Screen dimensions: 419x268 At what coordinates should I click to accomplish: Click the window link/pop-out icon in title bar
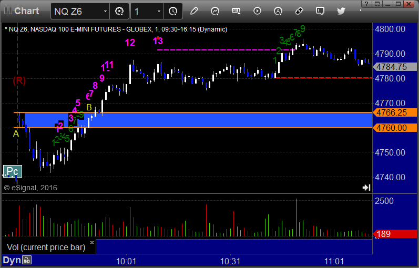coord(377,4)
